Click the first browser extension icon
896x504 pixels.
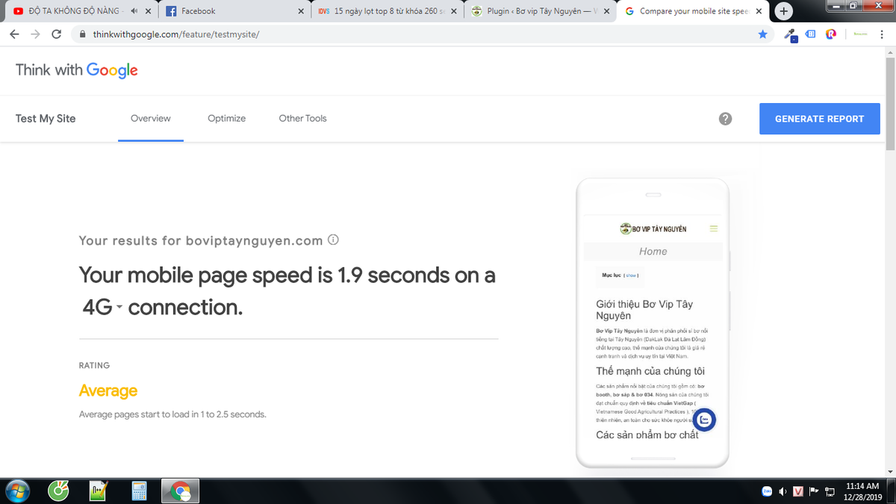790,34
